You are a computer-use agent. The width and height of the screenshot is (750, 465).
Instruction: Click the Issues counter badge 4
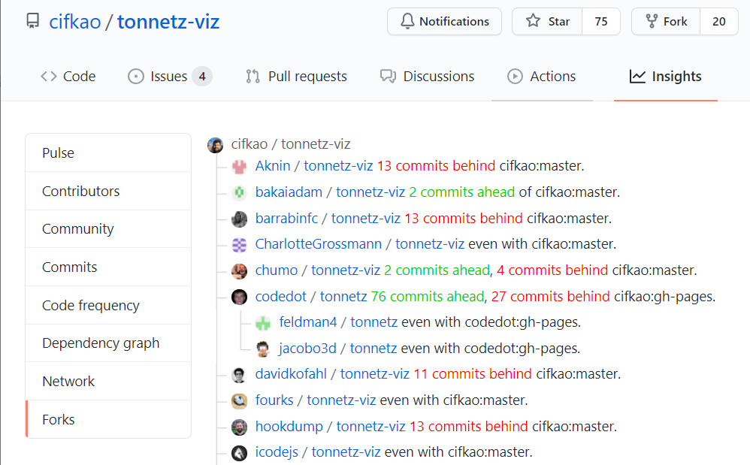point(202,77)
